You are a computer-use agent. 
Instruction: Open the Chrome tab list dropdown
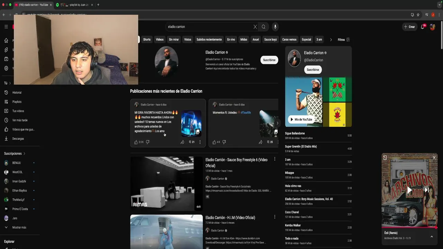439,5
